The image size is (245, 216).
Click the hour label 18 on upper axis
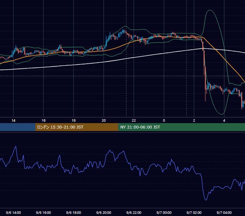click(73, 121)
